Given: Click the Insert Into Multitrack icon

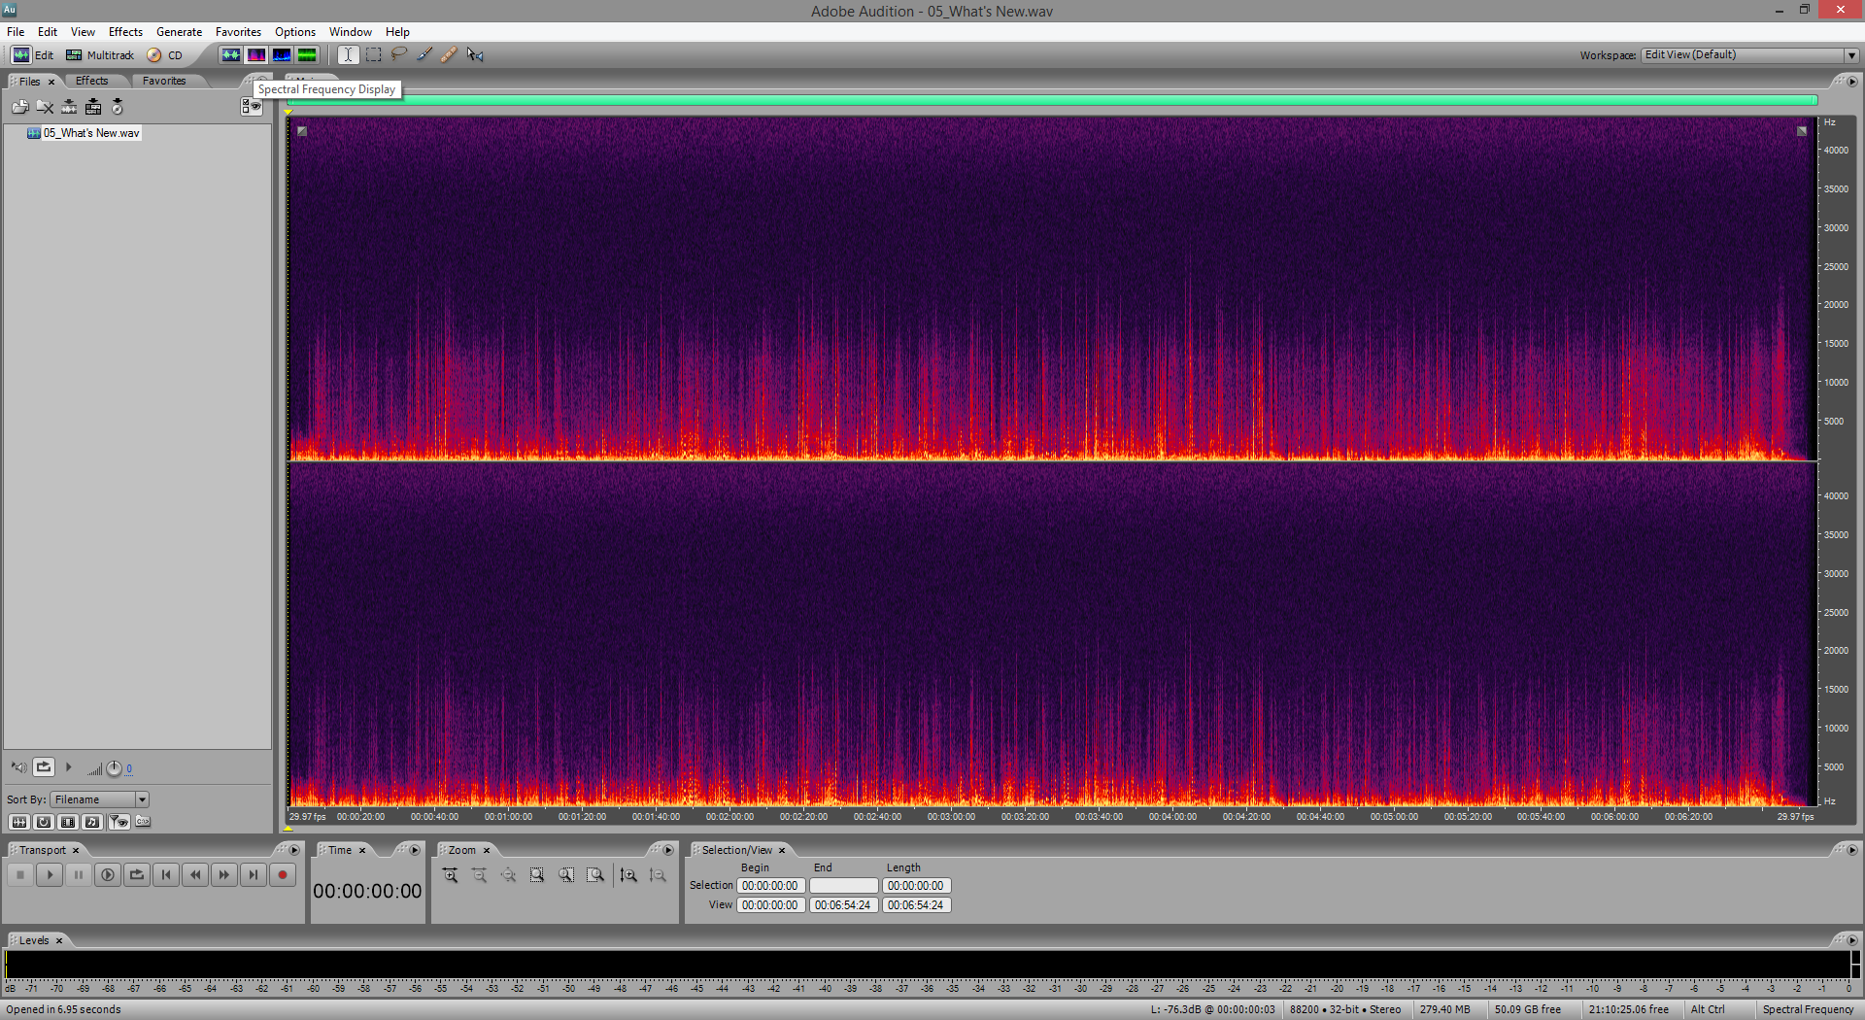Looking at the screenshot, I should [93, 107].
